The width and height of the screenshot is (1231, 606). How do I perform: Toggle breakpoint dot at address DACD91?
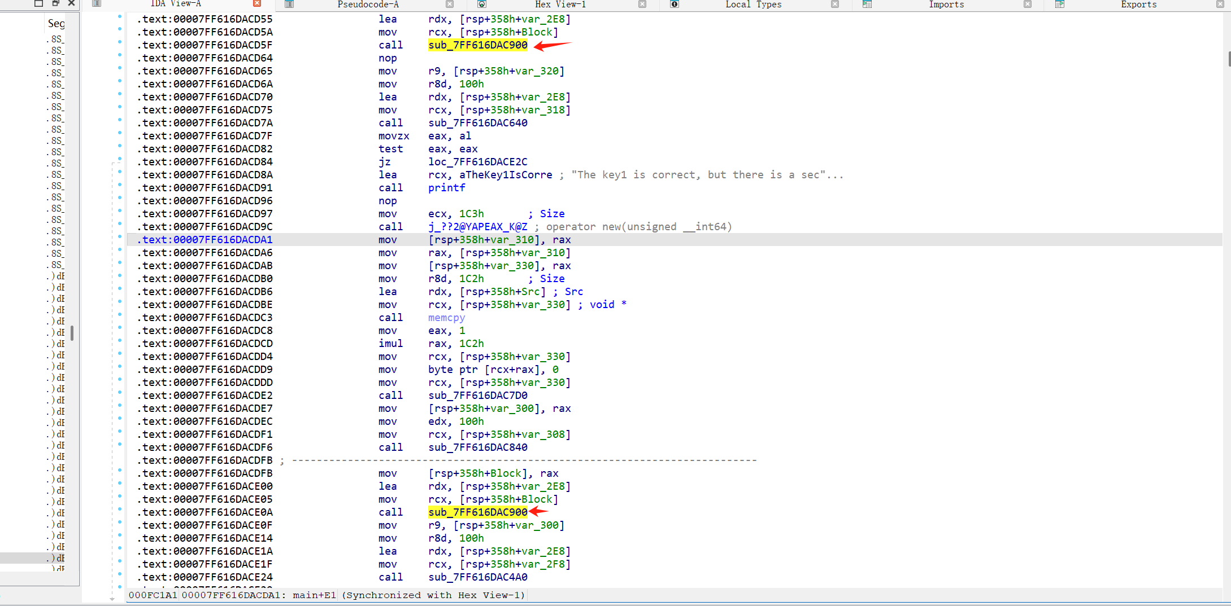coord(120,185)
